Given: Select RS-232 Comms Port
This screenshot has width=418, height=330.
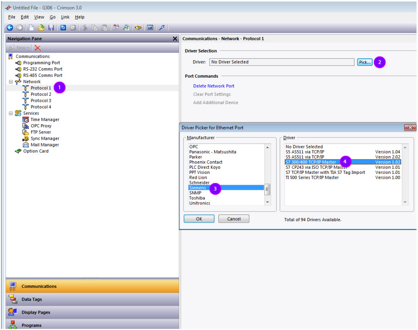Looking at the screenshot, I should pyautogui.click(x=43, y=69).
